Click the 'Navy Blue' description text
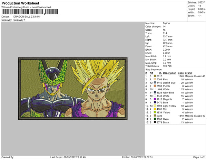This screenshot has height=160, width=207. pyautogui.click(x=168, y=92)
